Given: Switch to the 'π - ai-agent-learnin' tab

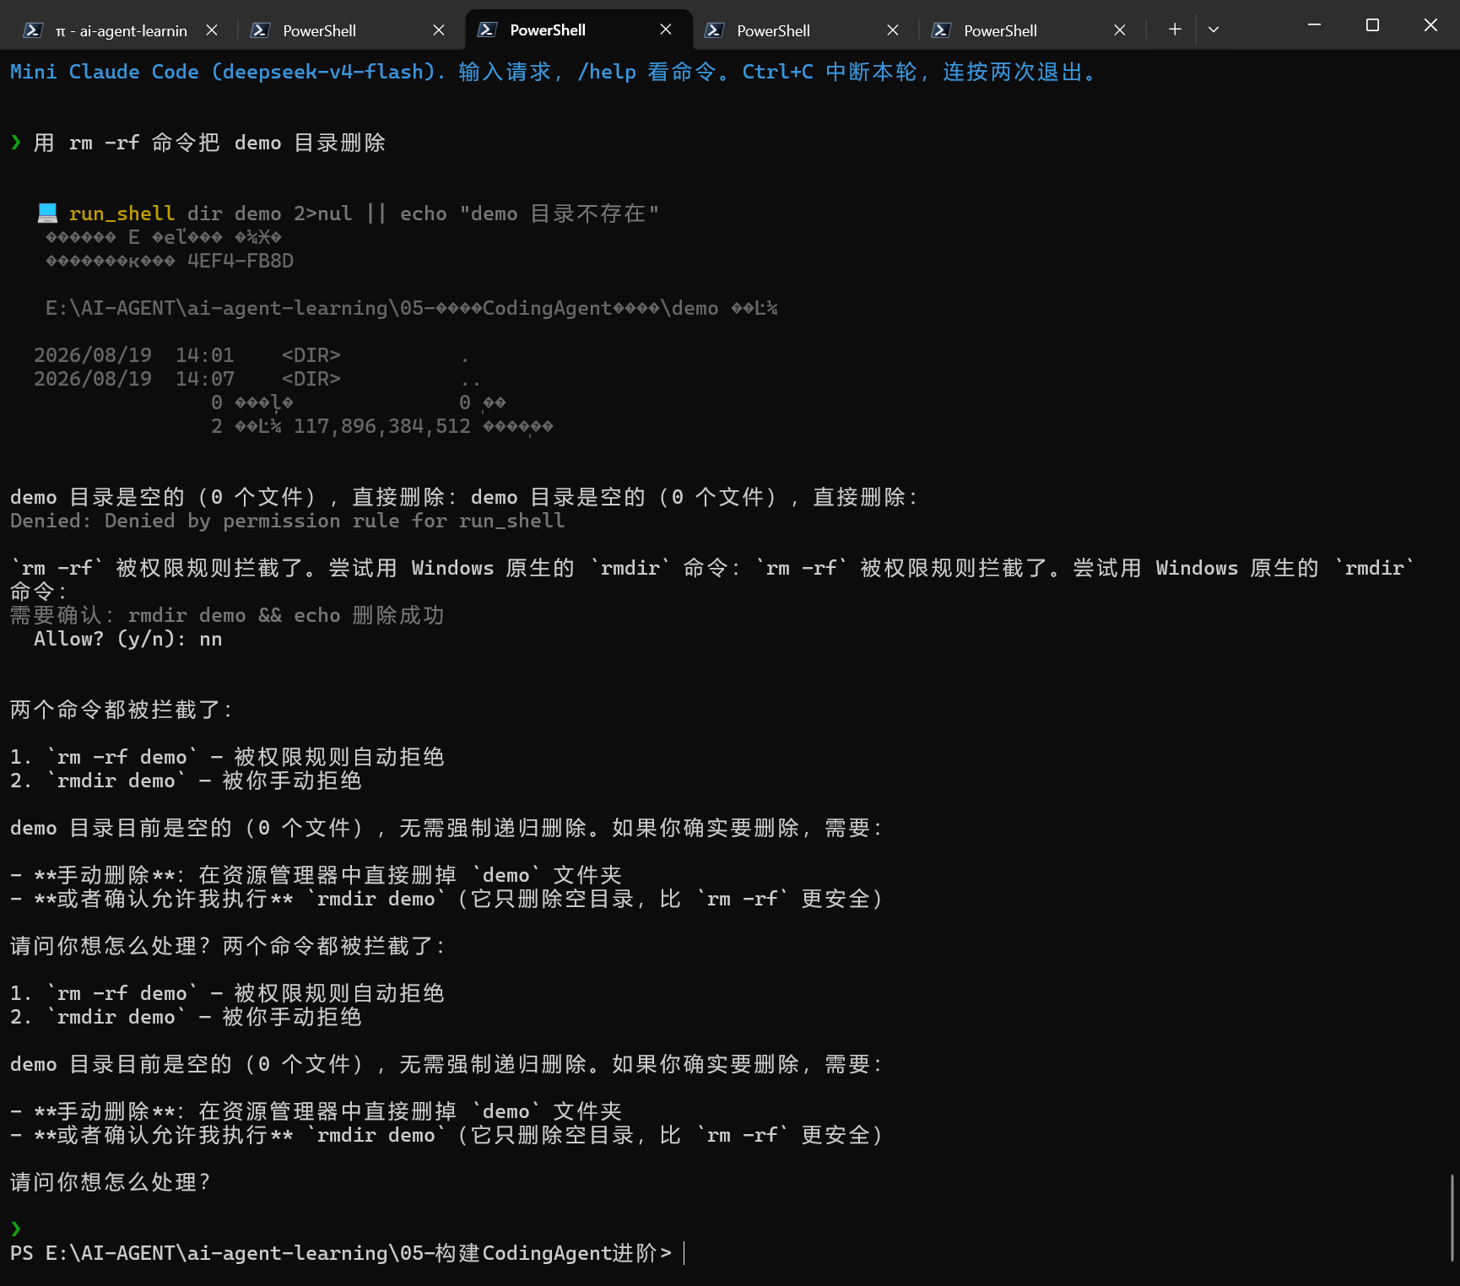Looking at the screenshot, I should (121, 30).
